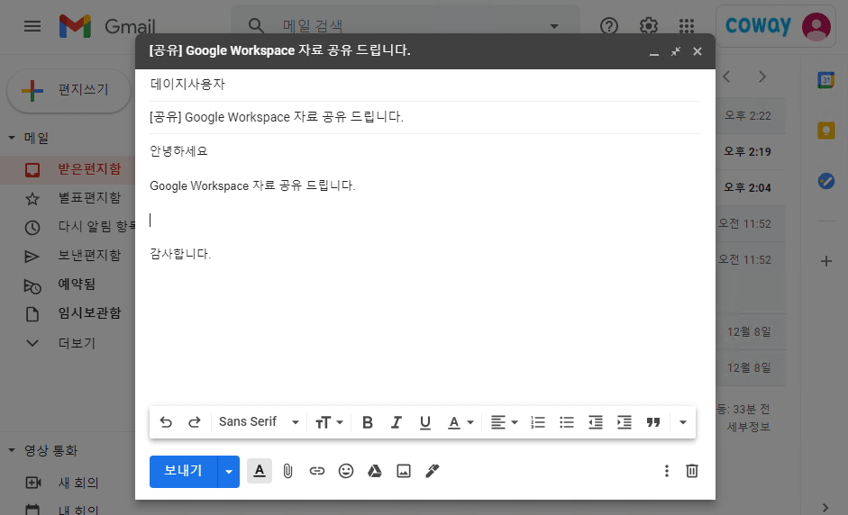848x515 pixels.
Task: Hide the side panel chevron
Action: click(825, 508)
